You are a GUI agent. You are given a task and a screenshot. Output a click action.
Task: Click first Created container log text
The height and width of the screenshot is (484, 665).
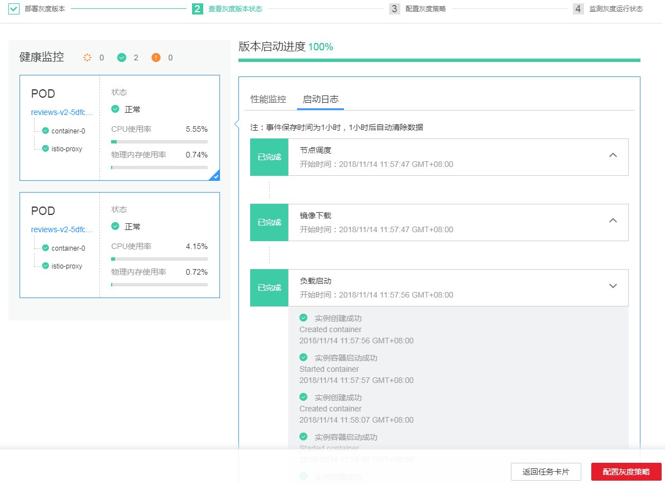[x=331, y=329]
